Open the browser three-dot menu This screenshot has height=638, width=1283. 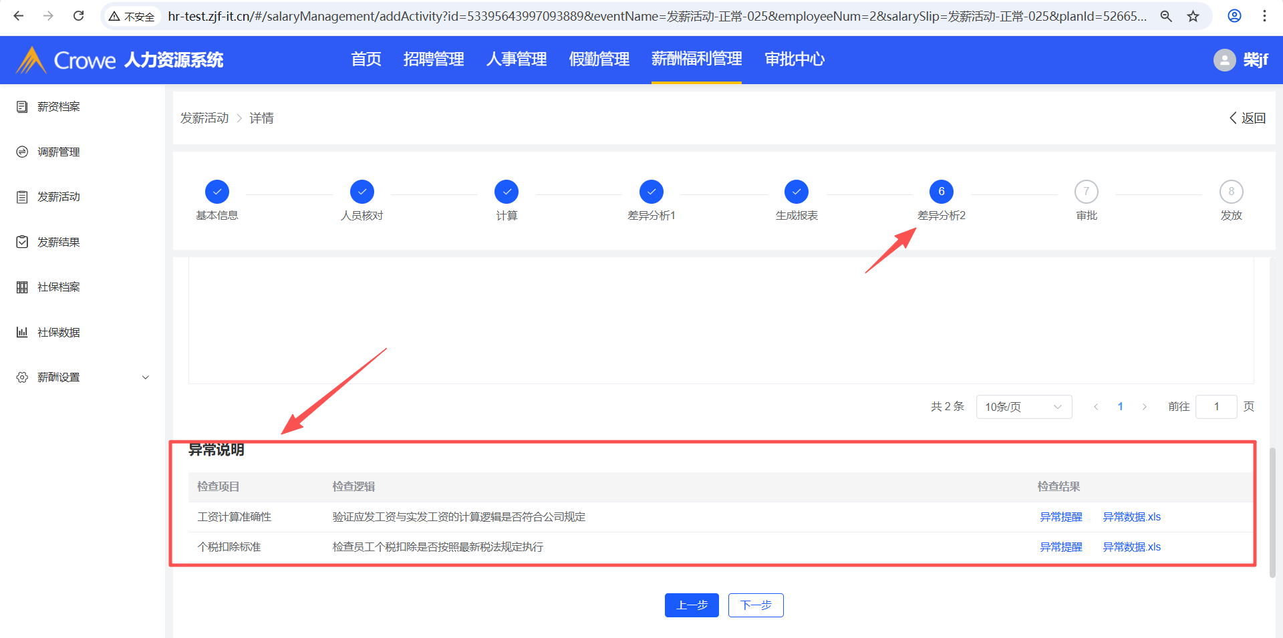click(1264, 16)
